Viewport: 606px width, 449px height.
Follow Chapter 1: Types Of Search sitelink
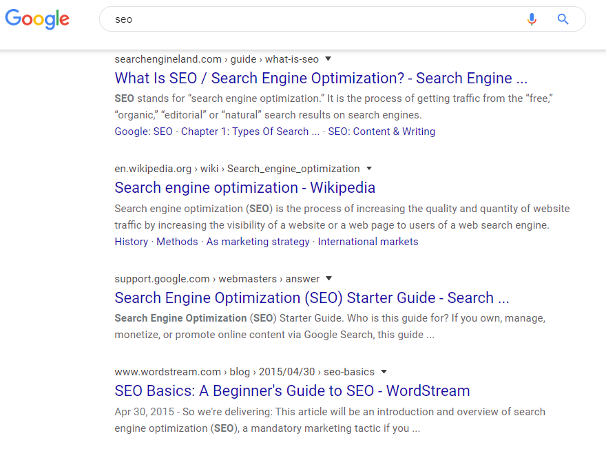(x=250, y=132)
